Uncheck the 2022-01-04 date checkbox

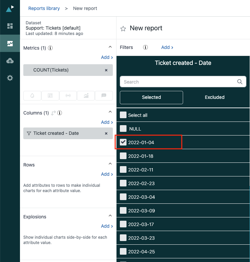point(124,142)
